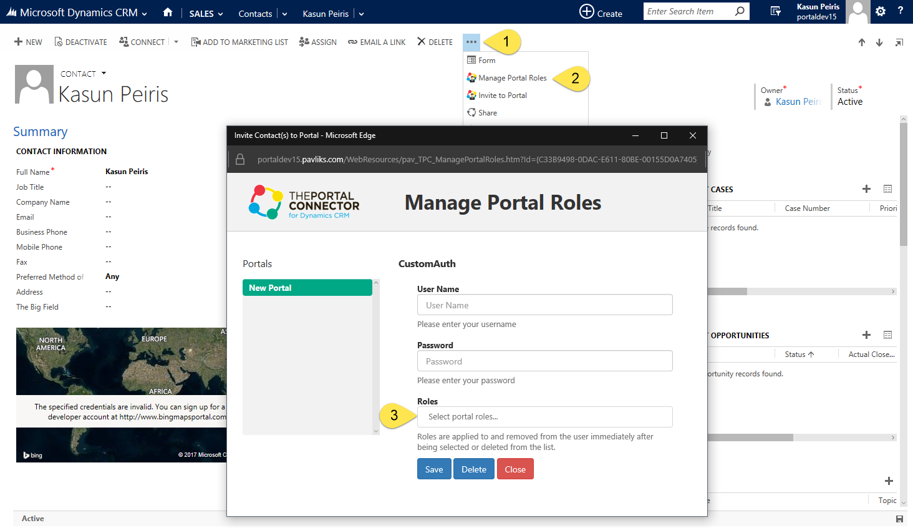Go to next record down arrow

click(x=879, y=42)
